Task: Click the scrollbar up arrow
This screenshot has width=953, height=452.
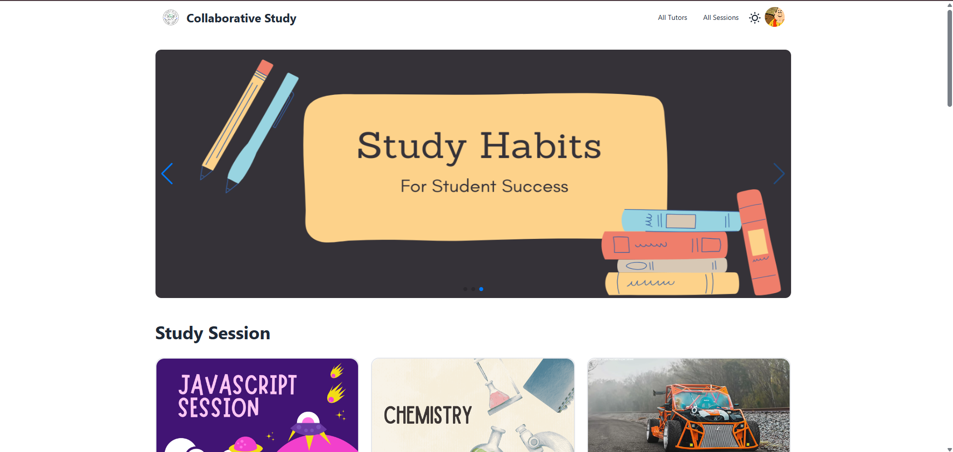Action: [950, 4]
